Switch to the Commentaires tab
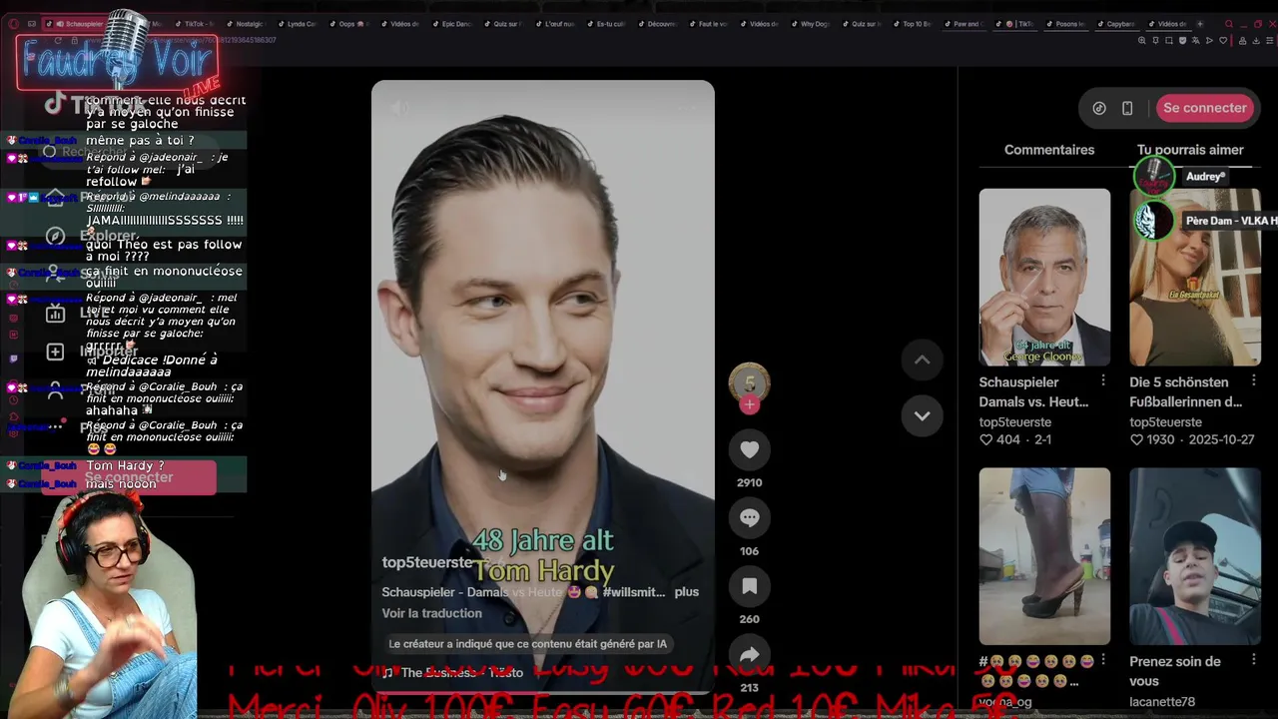Screen dimensions: 1278x719 point(1049,150)
